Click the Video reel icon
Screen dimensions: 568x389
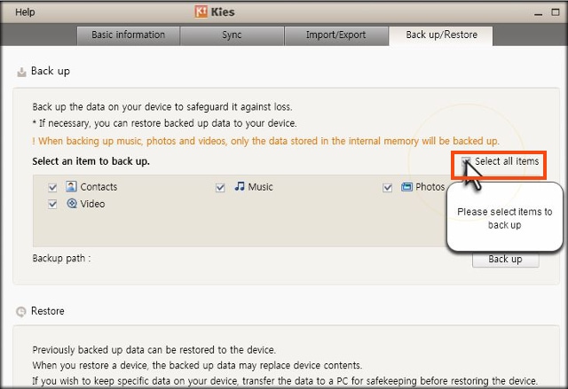click(x=72, y=204)
